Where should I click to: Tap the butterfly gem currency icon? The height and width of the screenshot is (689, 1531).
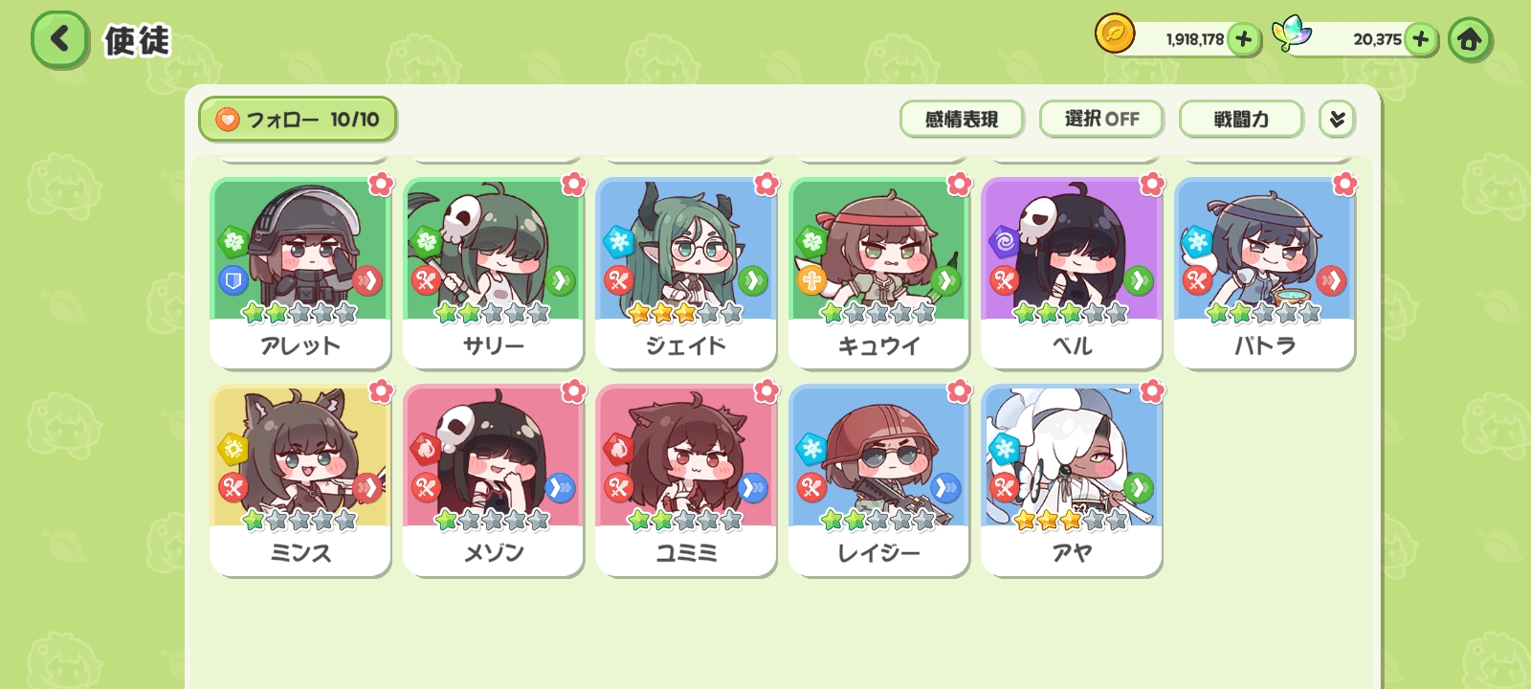click(x=1292, y=33)
